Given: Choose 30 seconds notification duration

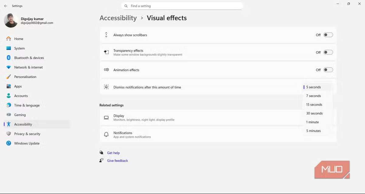Looking at the screenshot, I should pyautogui.click(x=314, y=113).
